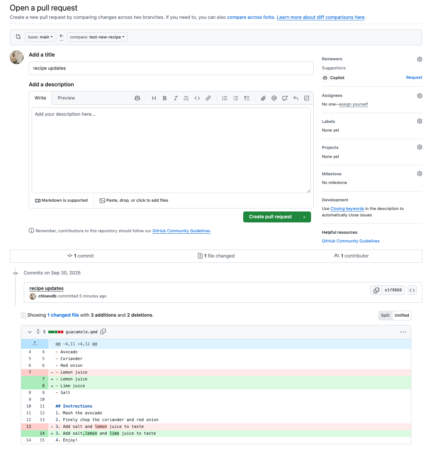This screenshot has height=449, width=440.
Task: Copy guacamole.qmd file path
Action: [103, 332]
